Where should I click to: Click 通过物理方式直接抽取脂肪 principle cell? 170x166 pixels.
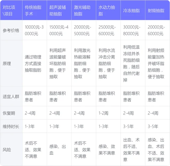point(34,63)
